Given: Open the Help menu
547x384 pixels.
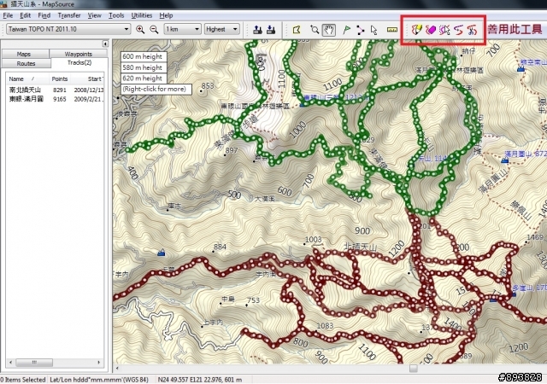Looking at the screenshot, I should point(166,15).
